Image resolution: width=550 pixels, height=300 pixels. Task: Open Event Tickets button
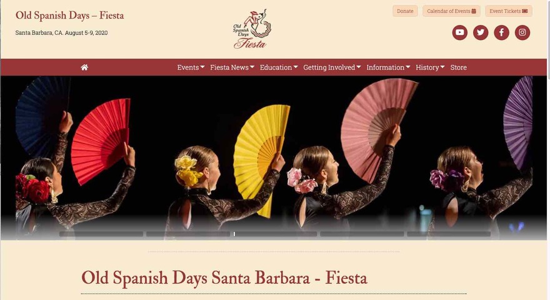(x=509, y=11)
